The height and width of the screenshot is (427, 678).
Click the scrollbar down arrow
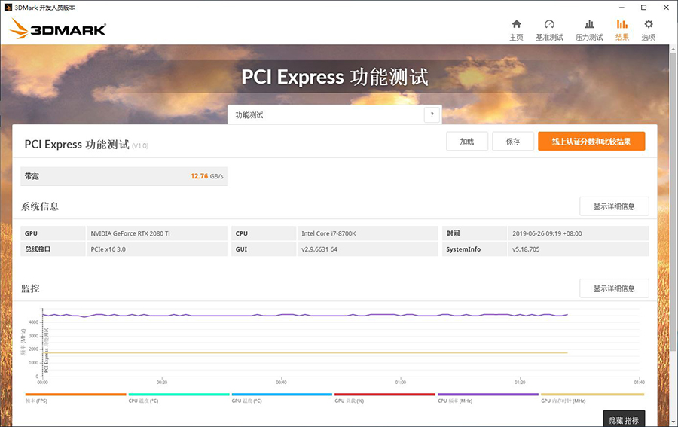[x=673, y=422]
